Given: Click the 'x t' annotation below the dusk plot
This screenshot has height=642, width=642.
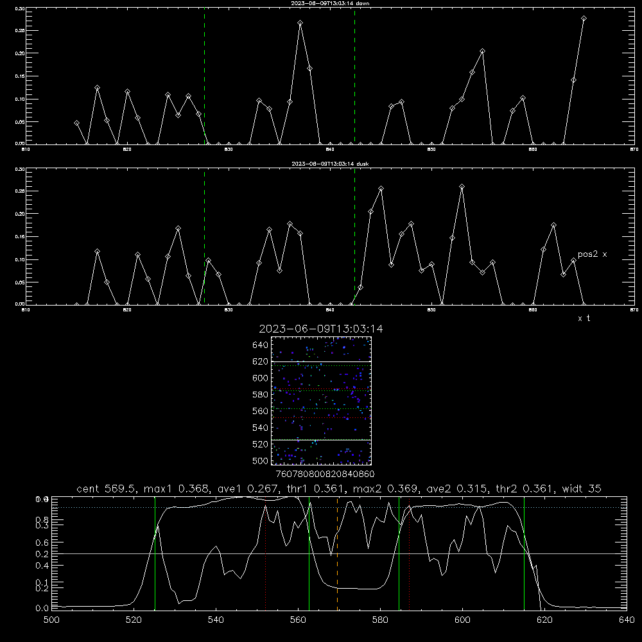Looking at the screenshot, I should point(584,318).
